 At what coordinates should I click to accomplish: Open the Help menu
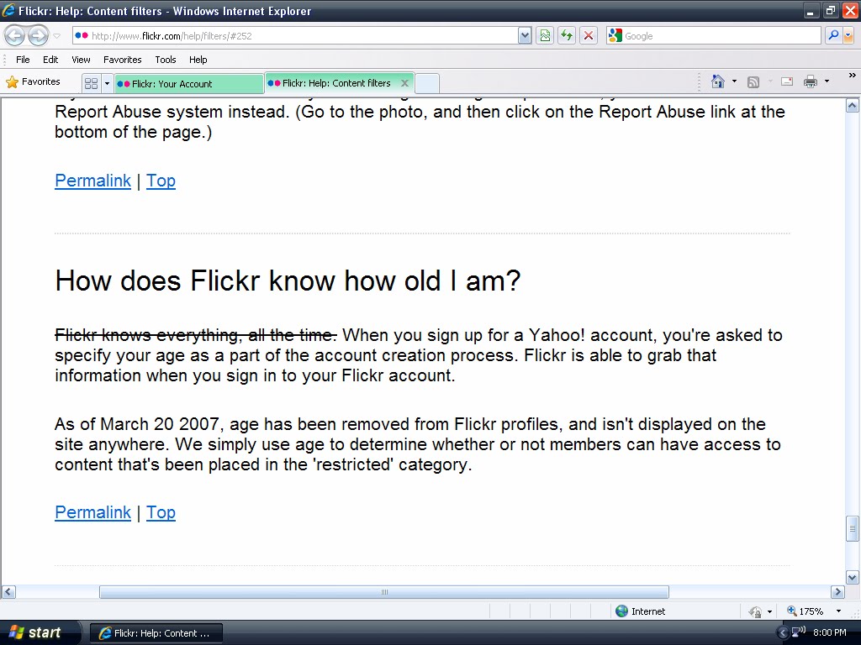tap(198, 60)
